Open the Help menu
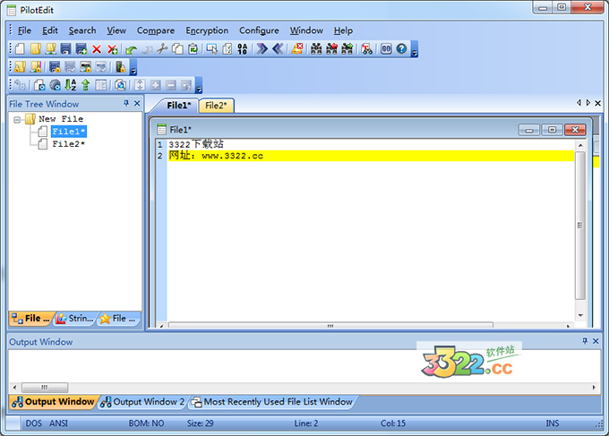Image resolution: width=609 pixels, height=436 pixels. 343,30
